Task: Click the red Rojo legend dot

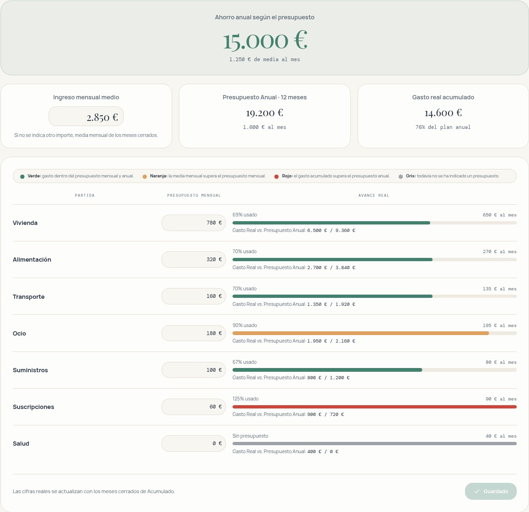Action: point(276,177)
